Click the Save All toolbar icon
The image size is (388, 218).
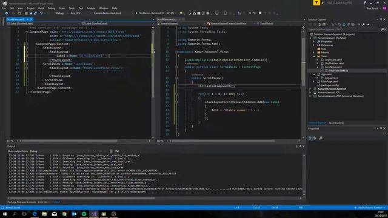35,13
